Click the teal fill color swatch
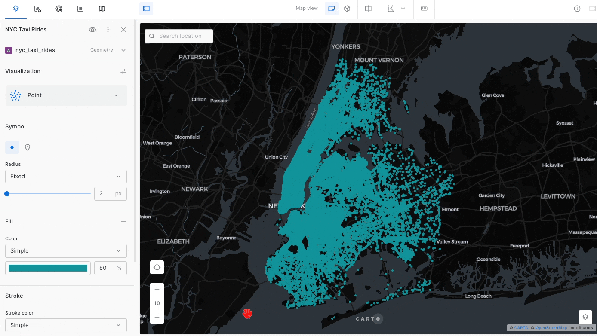Viewport: 597px width, 336px height. [48, 268]
